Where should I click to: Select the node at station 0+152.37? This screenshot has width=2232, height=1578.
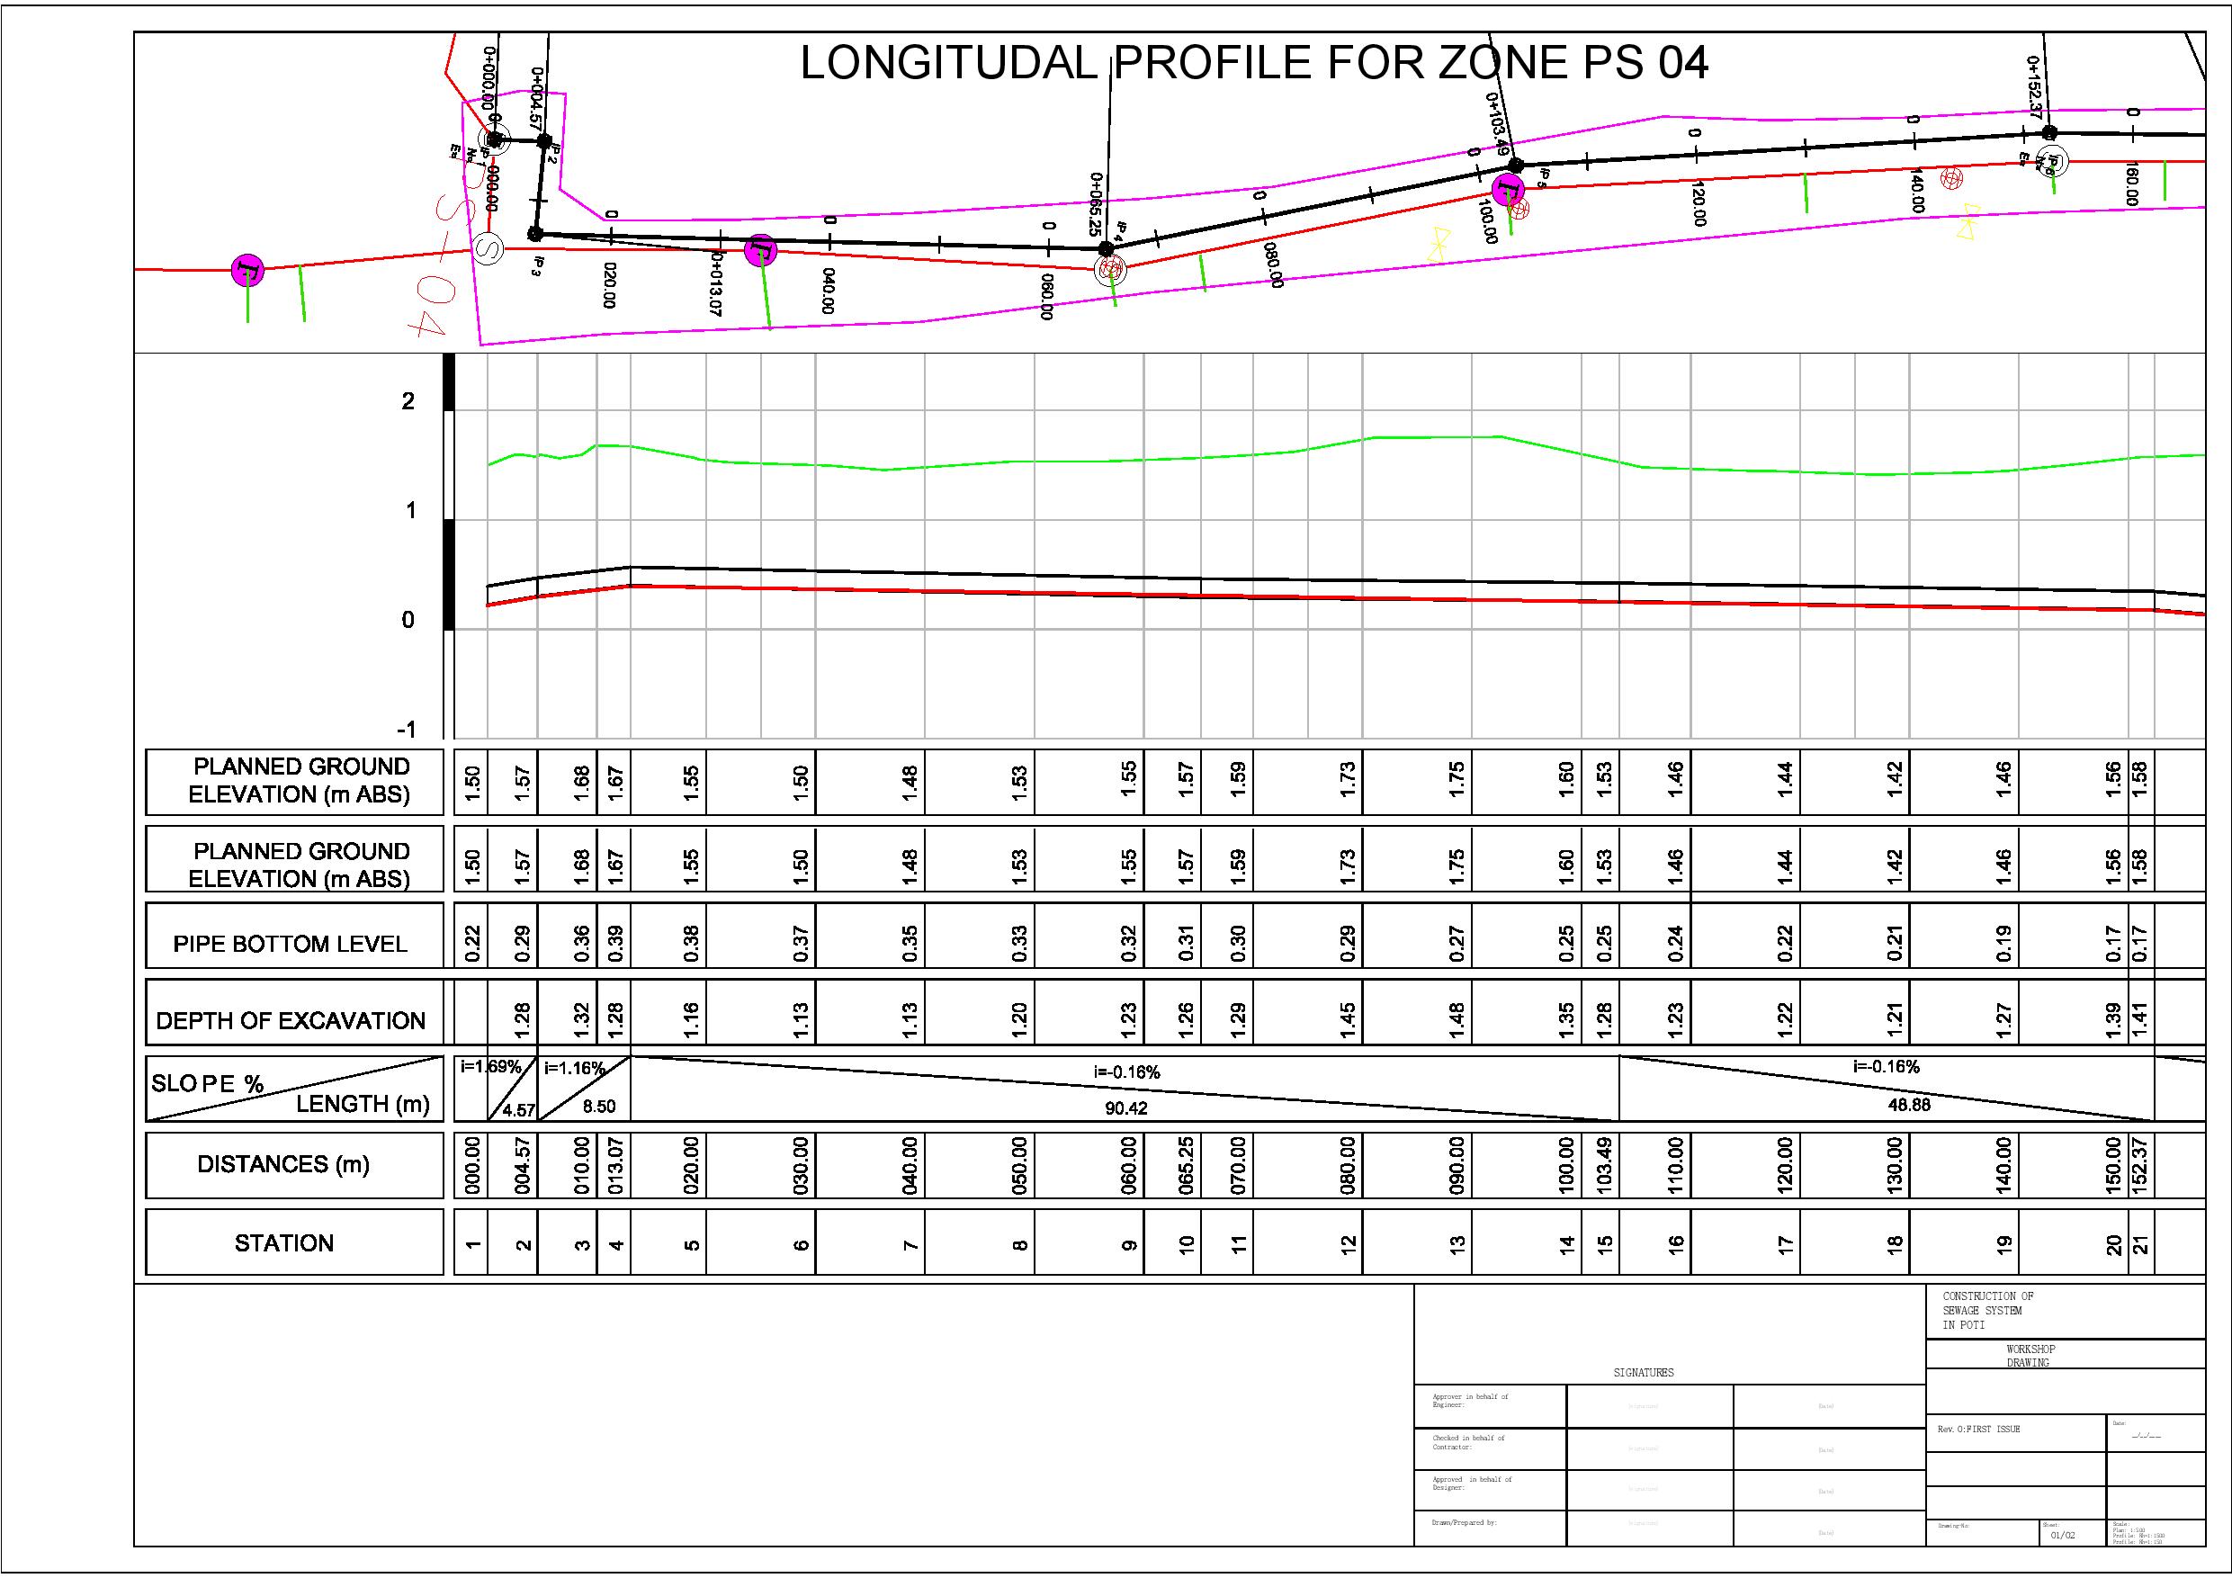(2049, 132)
